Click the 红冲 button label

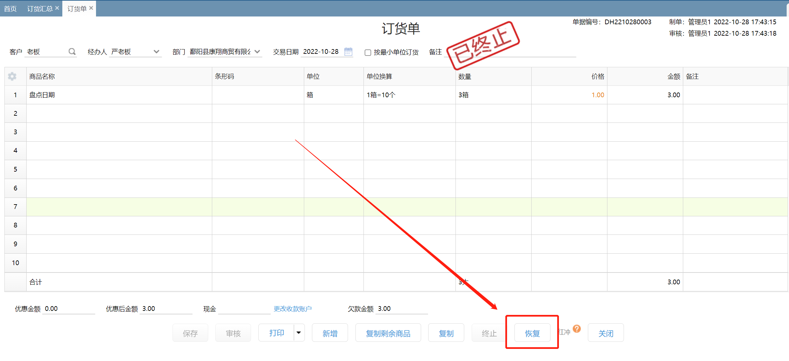pos(565,332)
